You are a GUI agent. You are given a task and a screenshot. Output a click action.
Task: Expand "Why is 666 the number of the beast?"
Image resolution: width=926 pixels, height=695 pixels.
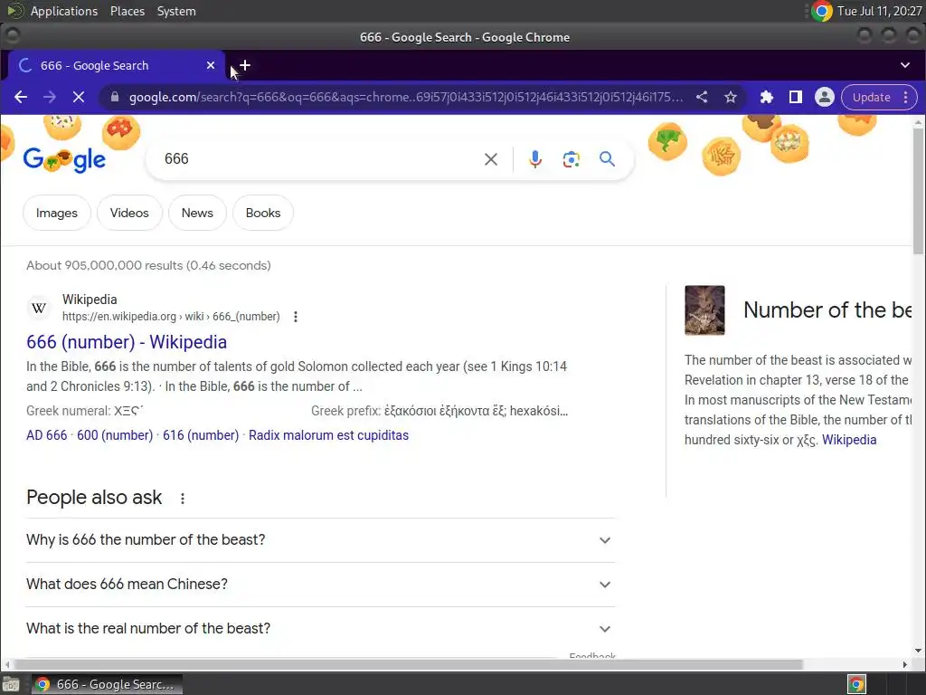(320, 540)
